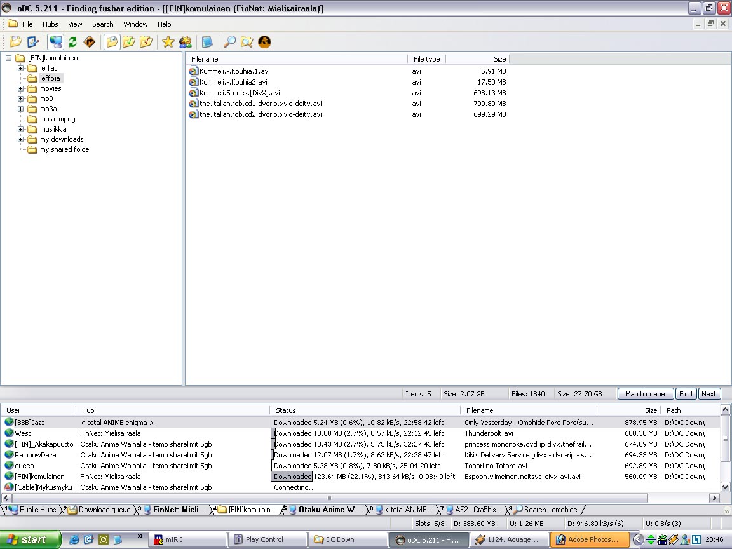732x549 pixels.
Task: Click the plain open-folder icon in the toolbar
Action: pyautogui.click(x=16, y=42)
